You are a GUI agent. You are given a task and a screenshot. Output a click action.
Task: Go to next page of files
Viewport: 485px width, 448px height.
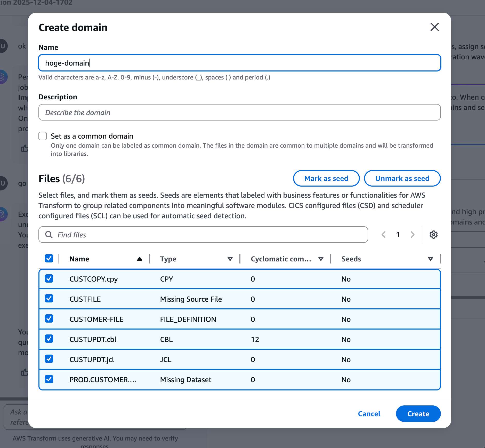(412, 235)
